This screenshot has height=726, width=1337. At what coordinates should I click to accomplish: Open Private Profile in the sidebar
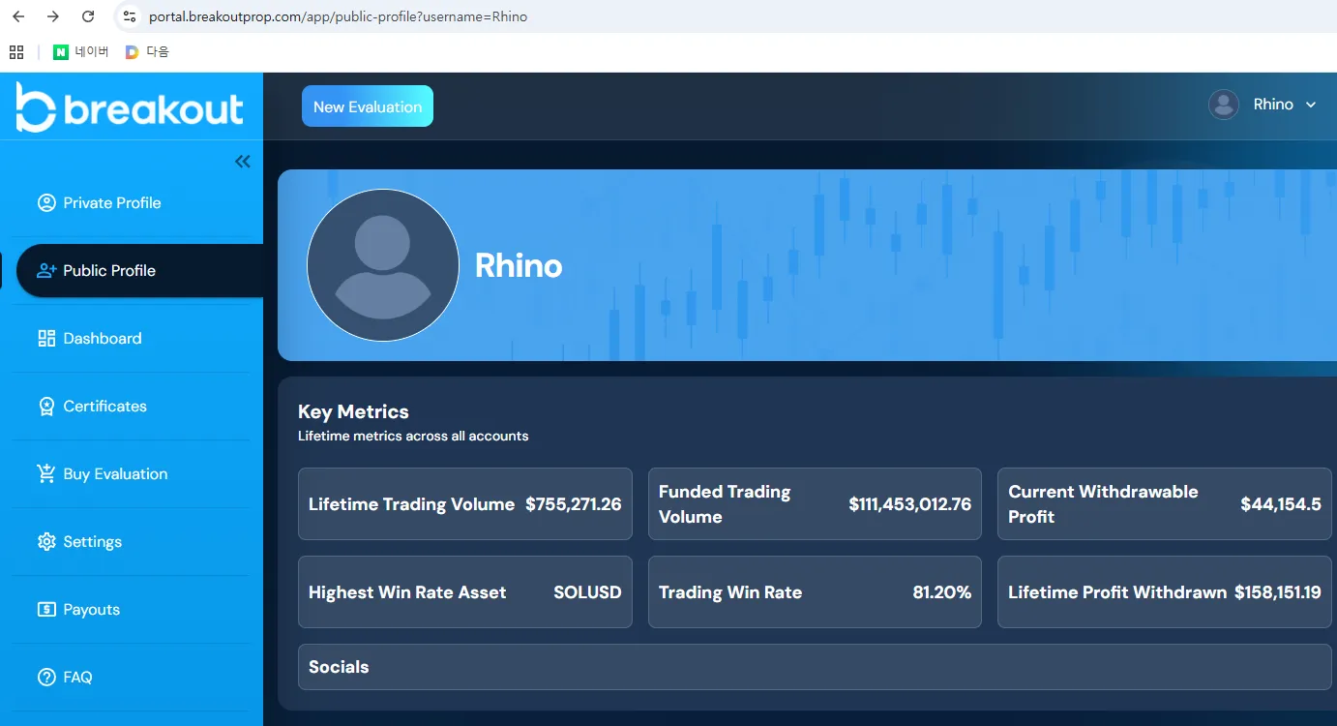tap(111, 203)
